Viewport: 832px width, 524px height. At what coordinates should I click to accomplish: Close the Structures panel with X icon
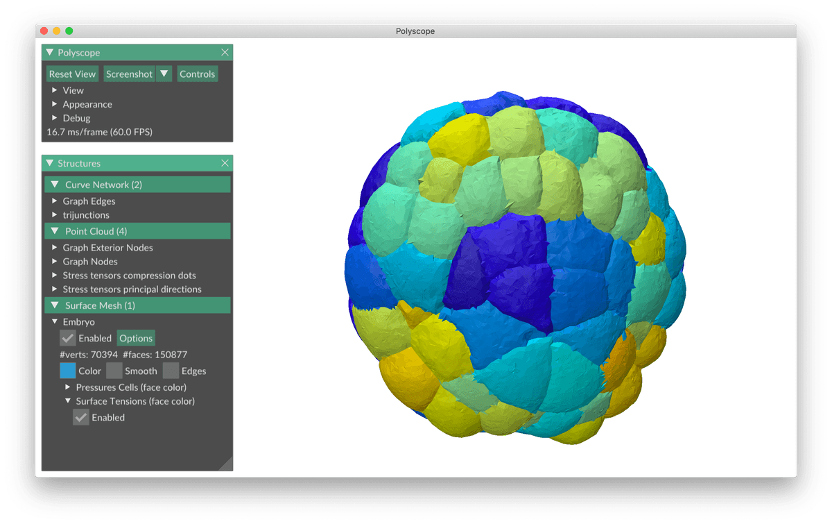pyautogui.click(x=225, y=163)
